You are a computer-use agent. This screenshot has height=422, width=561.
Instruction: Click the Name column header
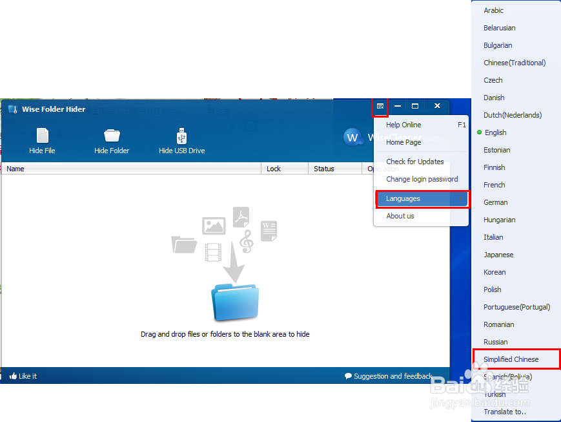(131, 169)
